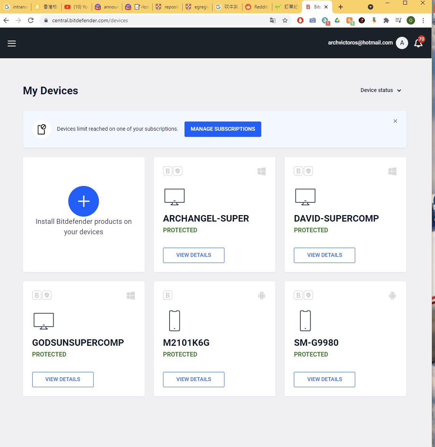Viewport: 435px width, 447px height.
Task: Click the GODSUNSUPERCOMP device name
Action: (78, 343)
